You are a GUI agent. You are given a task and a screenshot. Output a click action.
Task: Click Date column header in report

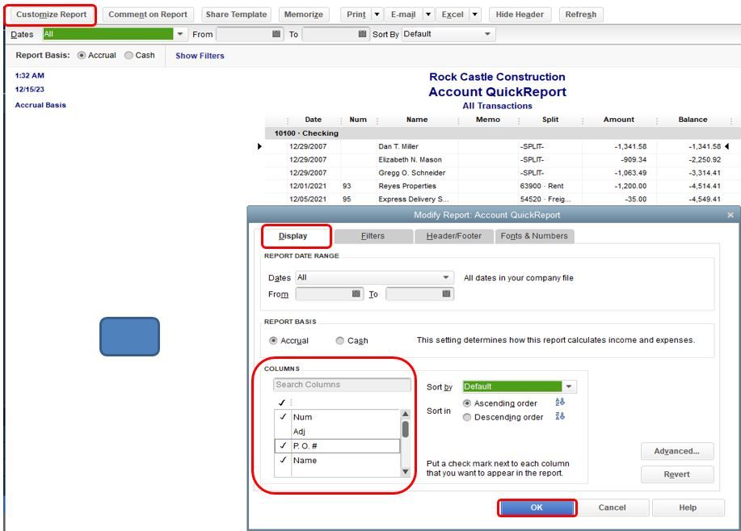coord(313,120)
